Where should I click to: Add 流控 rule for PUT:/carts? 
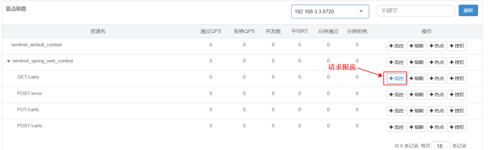tap(396, 111)
